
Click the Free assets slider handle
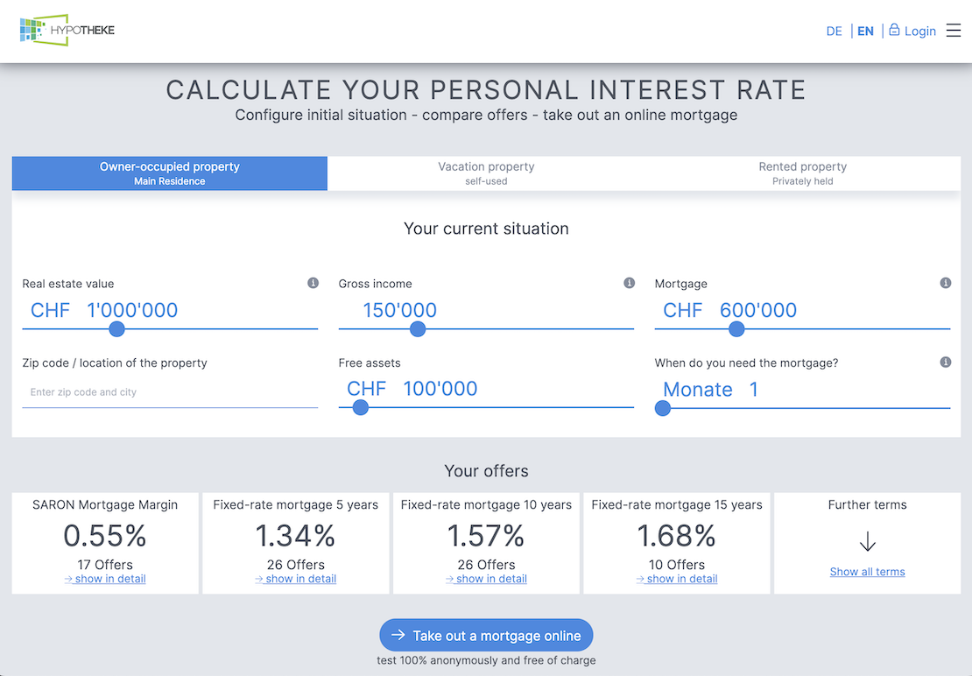point(360,408)
